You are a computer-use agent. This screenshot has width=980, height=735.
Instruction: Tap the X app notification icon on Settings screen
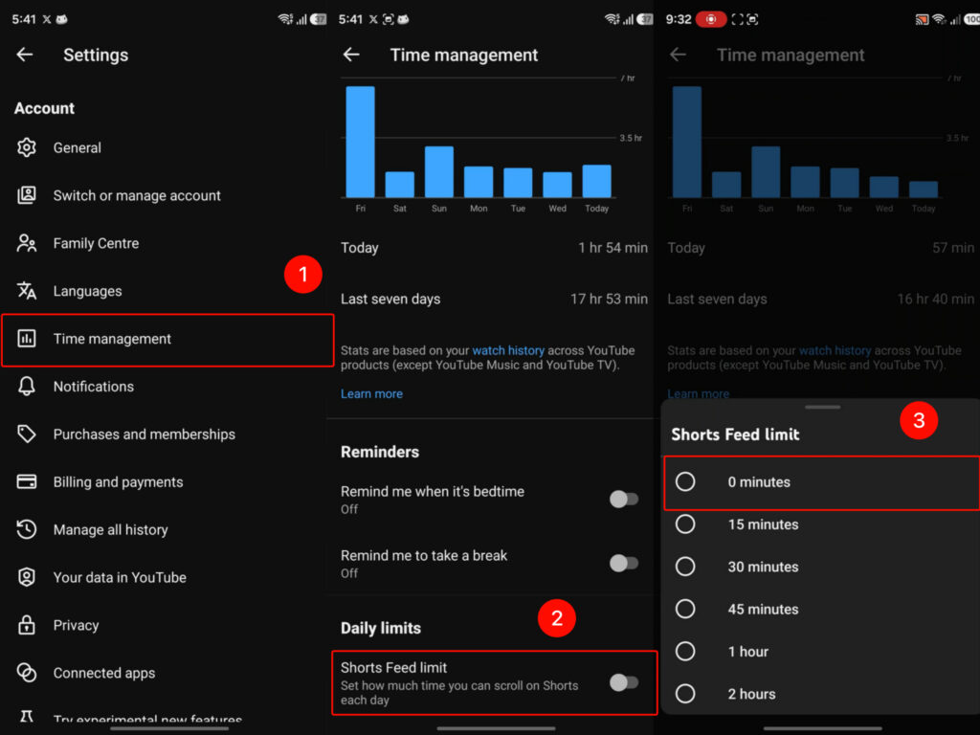pyautogui.click(x=47, y=19)
